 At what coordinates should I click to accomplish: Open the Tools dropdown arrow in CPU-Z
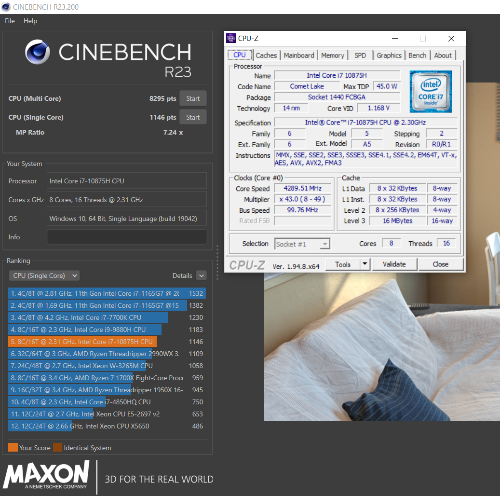pyautogui.click(x=365, y=264)
